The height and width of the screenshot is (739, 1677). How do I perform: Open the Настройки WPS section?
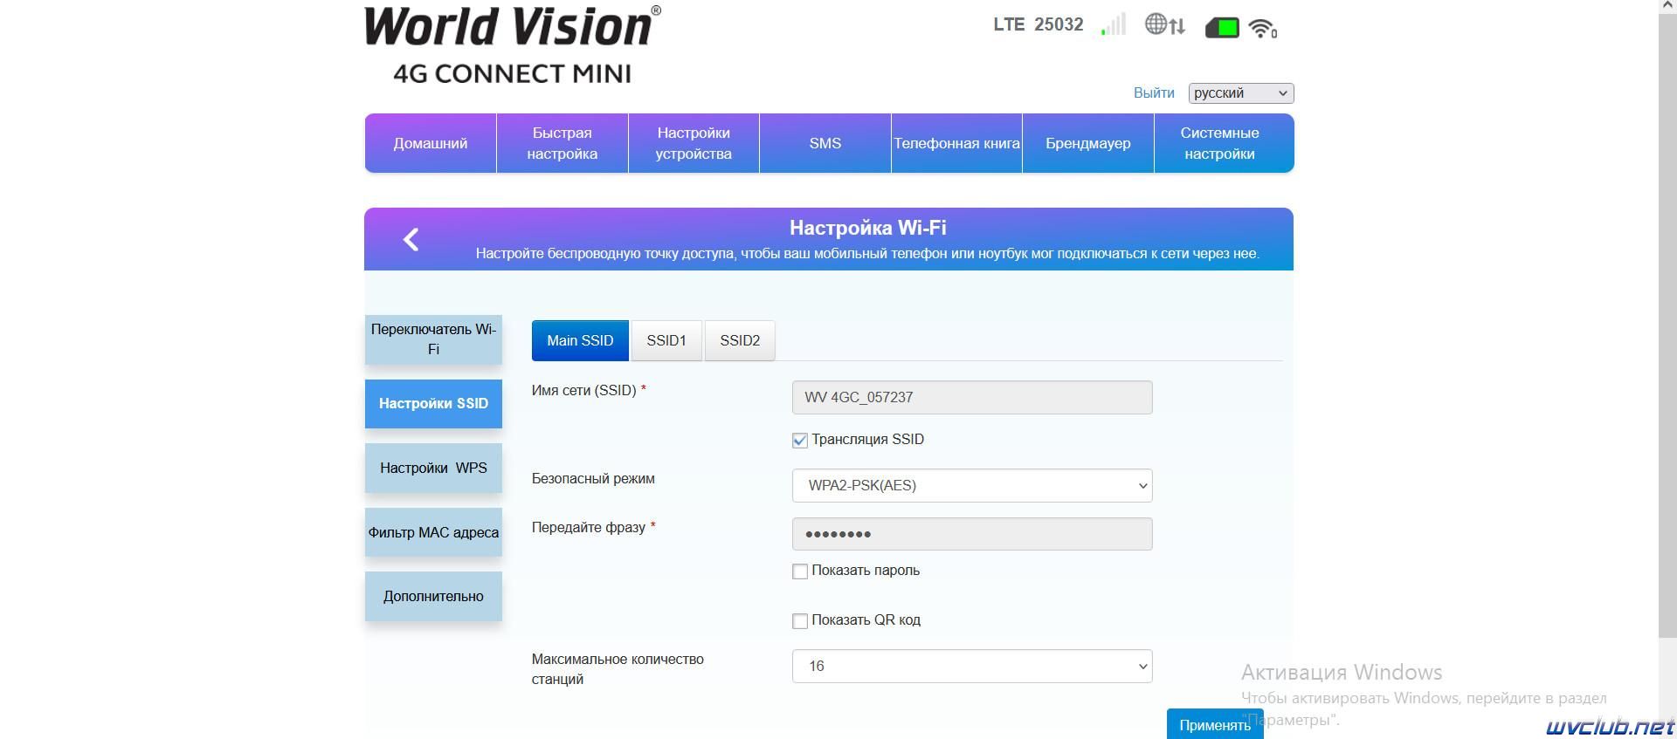click(433, 469)
